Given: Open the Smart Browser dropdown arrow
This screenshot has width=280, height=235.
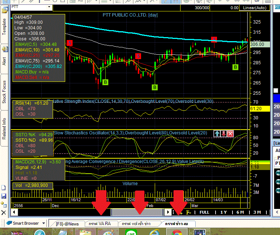Looking at the screenshot, I should (44, 223).
